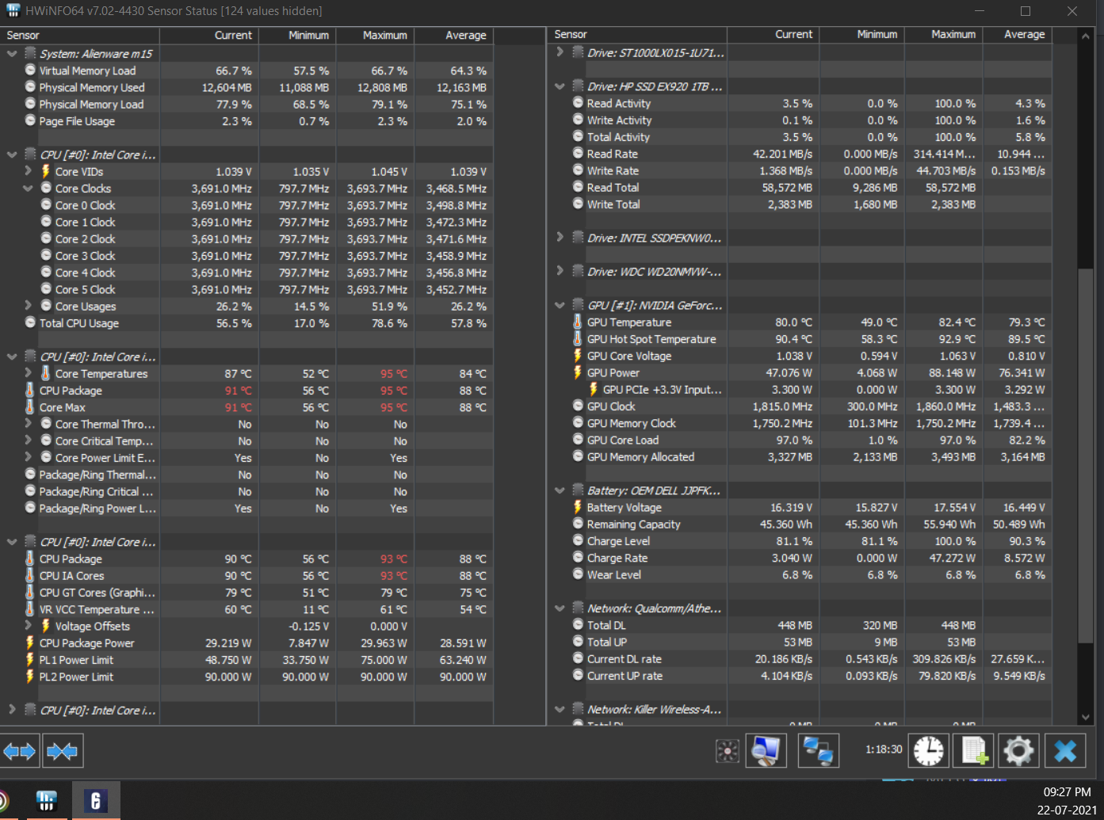Expand Drive: ST1000LX015 sensor group

(560, 52)
